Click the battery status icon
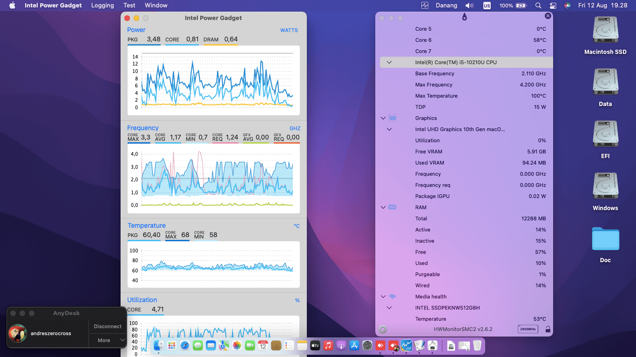The image size is (636, 357). pyautogui.click(x=521, y=6)
